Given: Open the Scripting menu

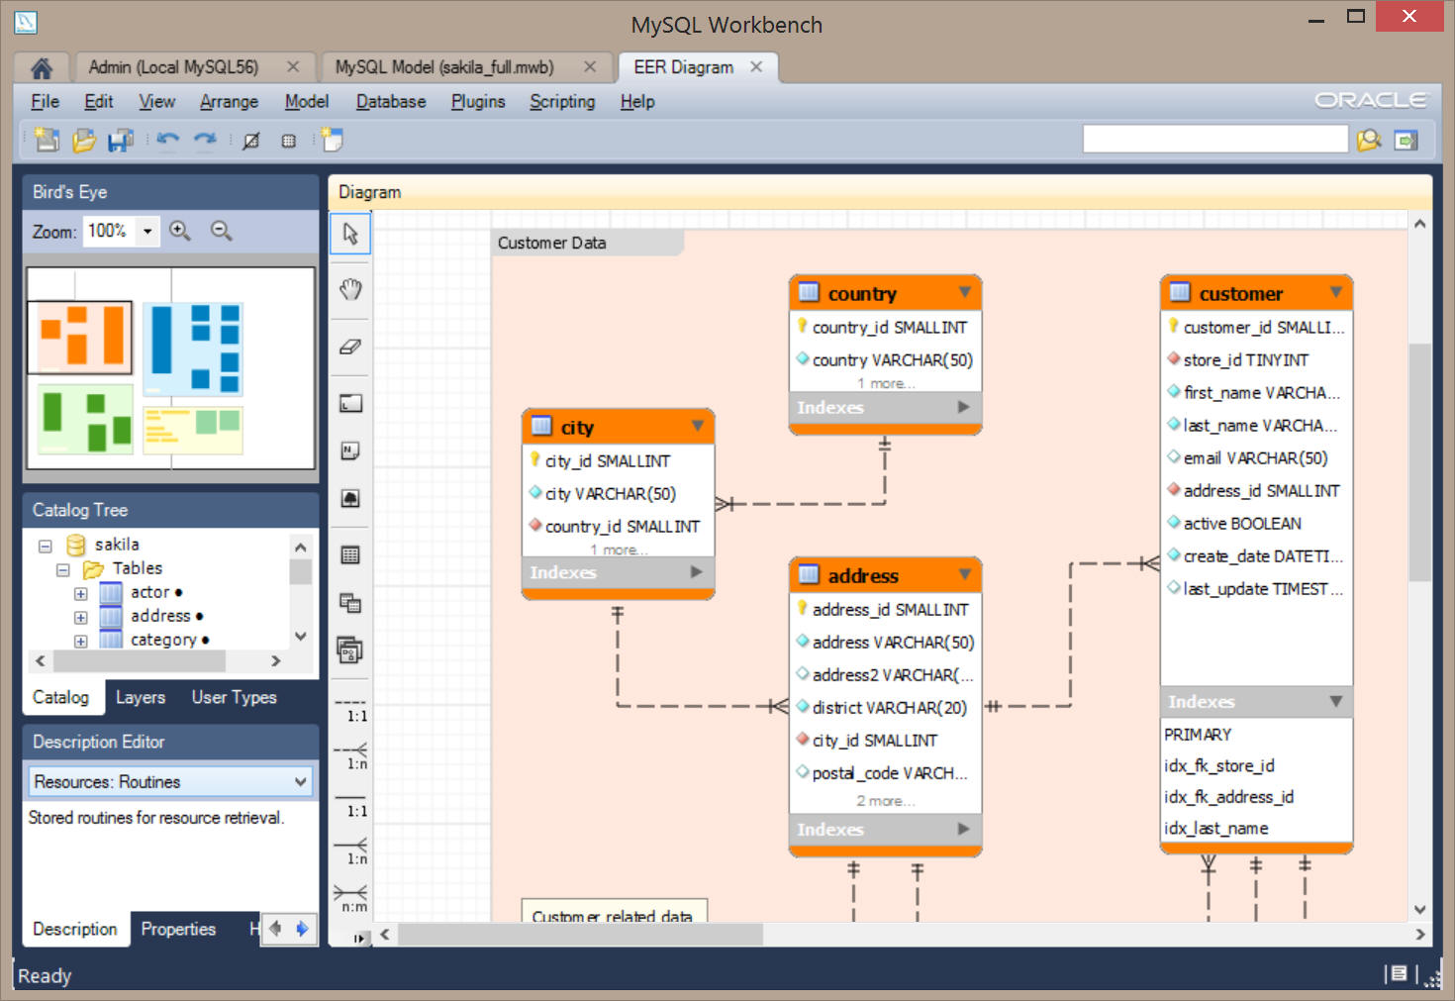Looking at the screenshot, I should coord(562,101).
